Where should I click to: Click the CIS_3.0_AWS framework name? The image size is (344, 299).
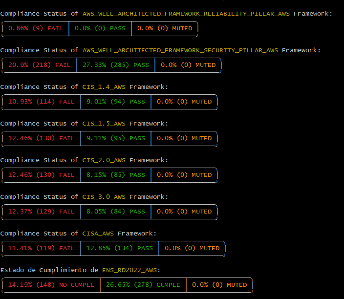[x=104, y=197]
